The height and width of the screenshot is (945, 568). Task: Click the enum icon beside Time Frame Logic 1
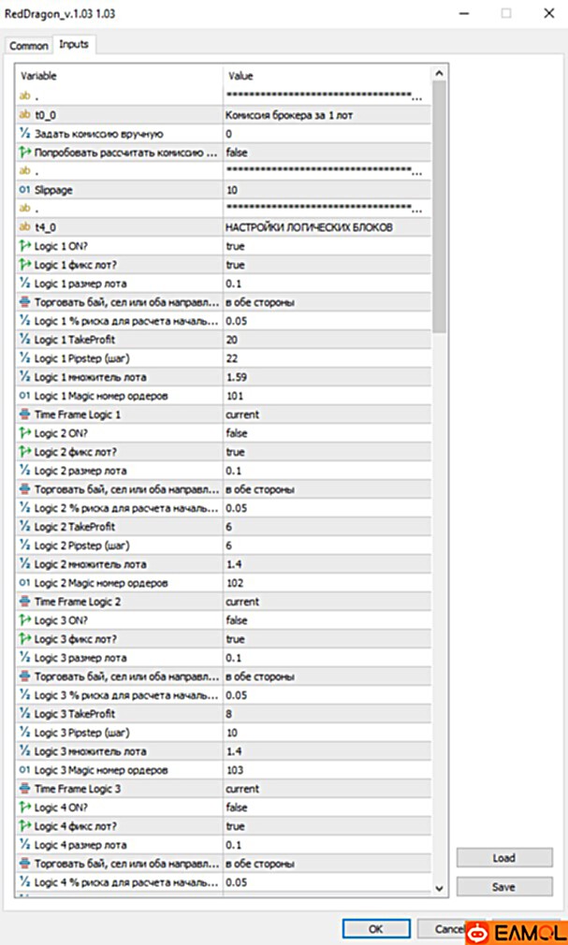[24, 414]
